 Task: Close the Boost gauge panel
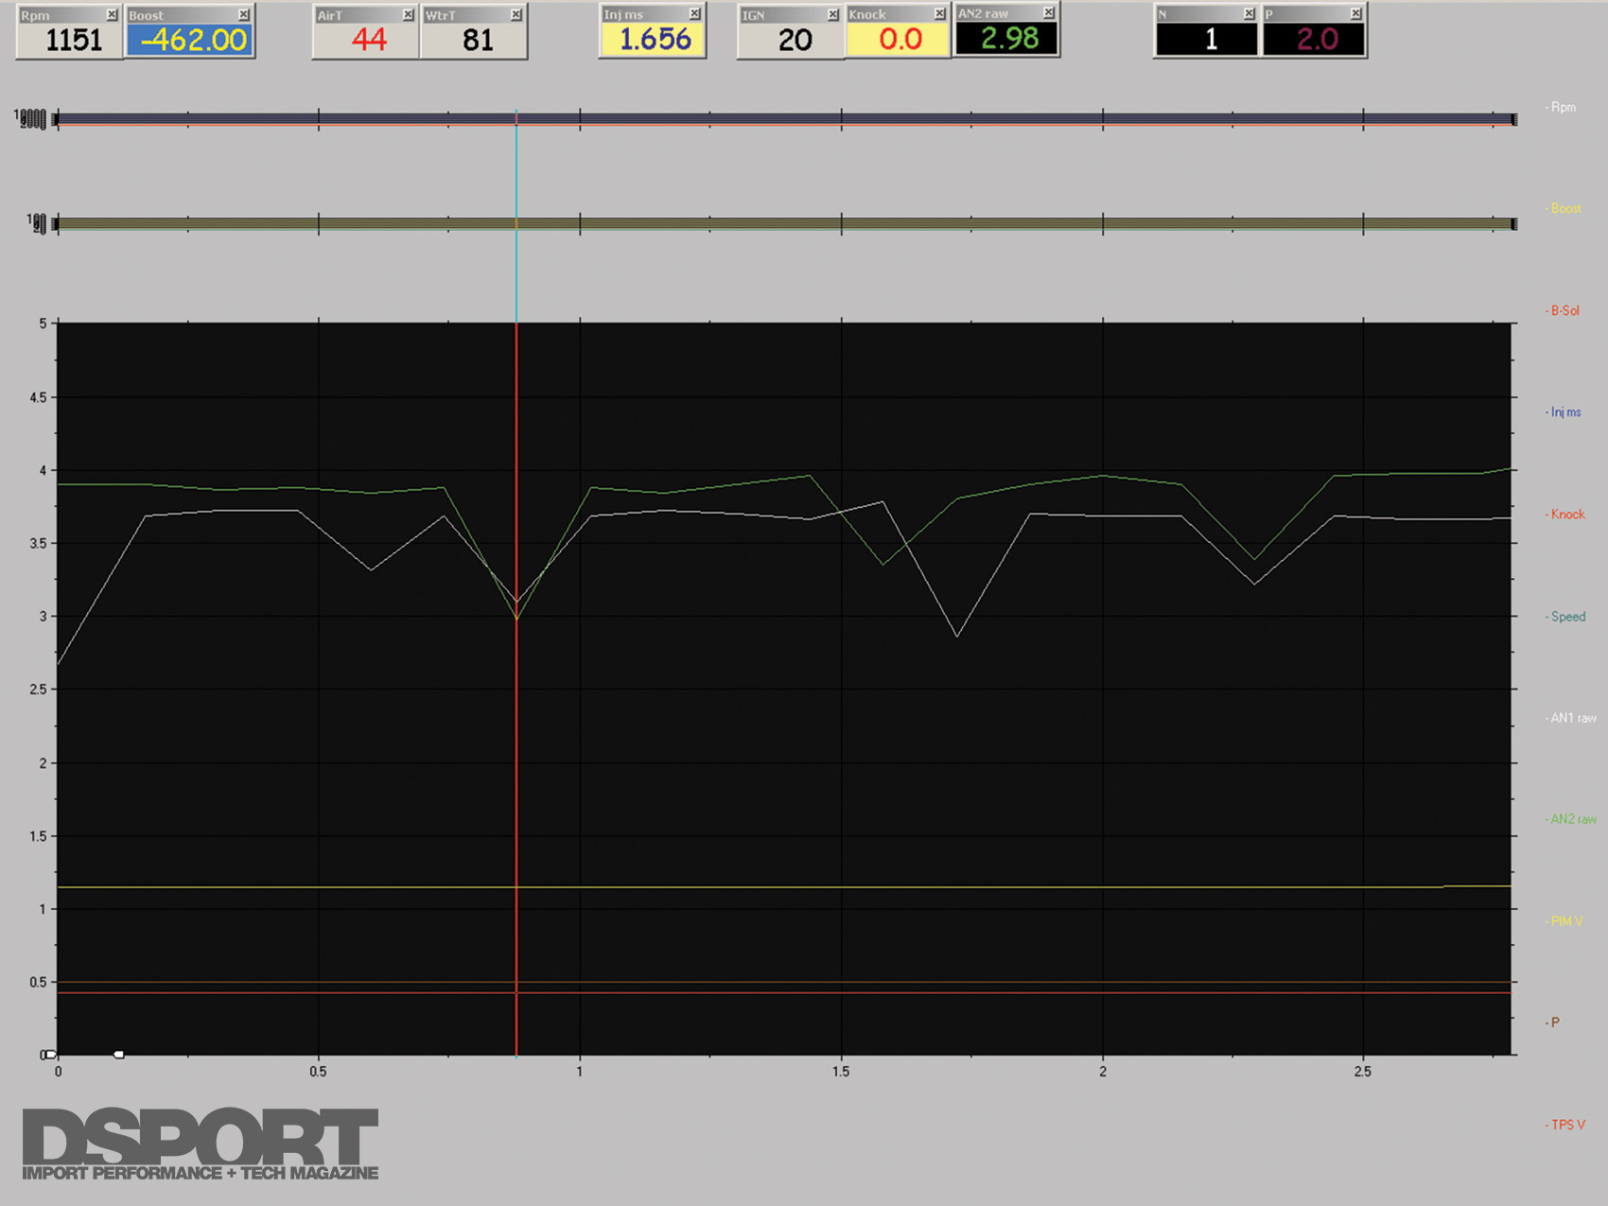point(244,15)
